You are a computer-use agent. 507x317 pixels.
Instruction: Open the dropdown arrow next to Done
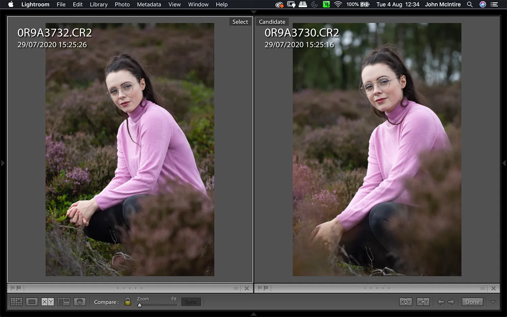point(493,301)
